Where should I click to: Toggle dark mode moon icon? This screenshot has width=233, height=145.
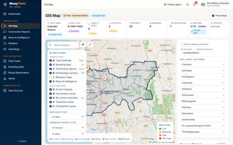click(187, 5)
